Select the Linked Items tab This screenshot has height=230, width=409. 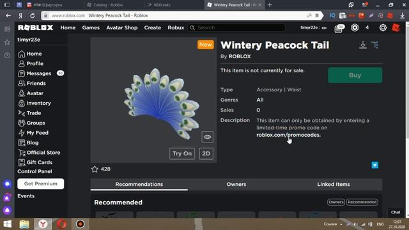[334, 185]
